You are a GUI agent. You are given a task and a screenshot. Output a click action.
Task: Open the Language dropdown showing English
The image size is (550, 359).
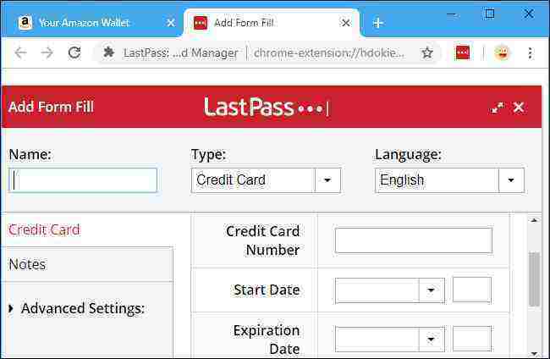point(449,180)
